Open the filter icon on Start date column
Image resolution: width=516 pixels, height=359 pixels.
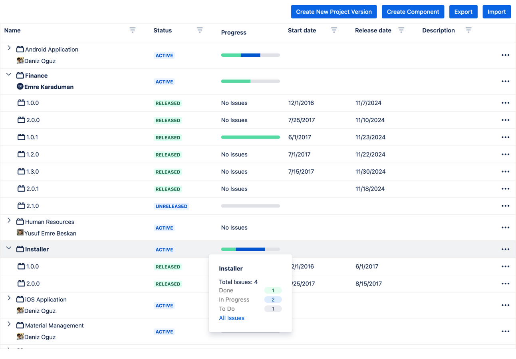click(x=334, y=30)
